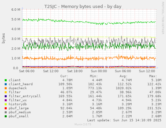Click the yellow filter legend swatch
The width and height of the screenshot is (166, 128).
[6, 92]
